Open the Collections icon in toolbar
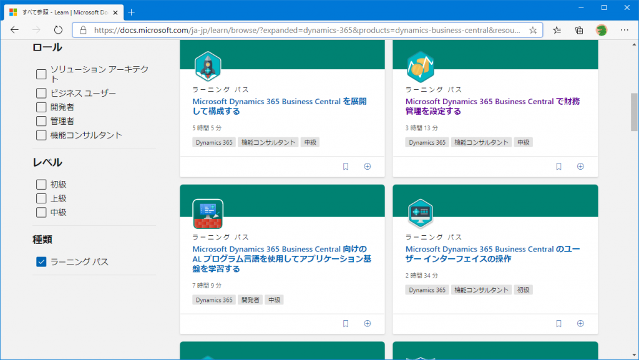The width and height of the screenshot is (639, 360). [x=579, y=30]
